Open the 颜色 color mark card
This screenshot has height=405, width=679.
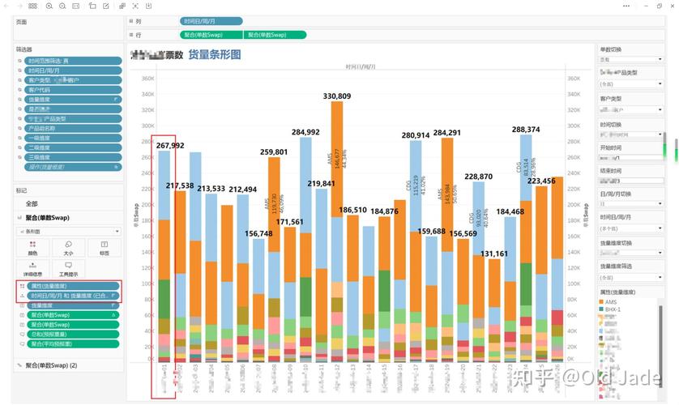coord(32,248)
